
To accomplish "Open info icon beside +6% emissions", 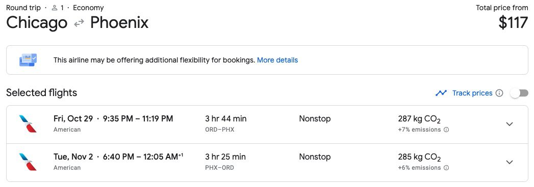I will click(x=446, y=168).
